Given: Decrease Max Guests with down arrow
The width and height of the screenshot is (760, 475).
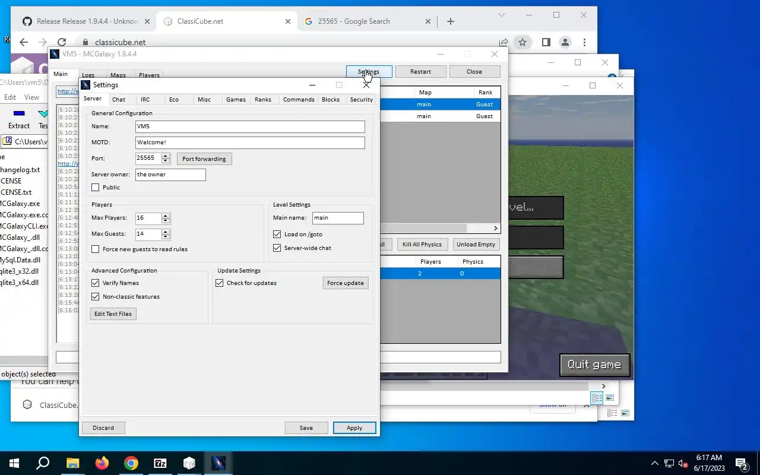Looking at the screenshot, I should point(166,236).
